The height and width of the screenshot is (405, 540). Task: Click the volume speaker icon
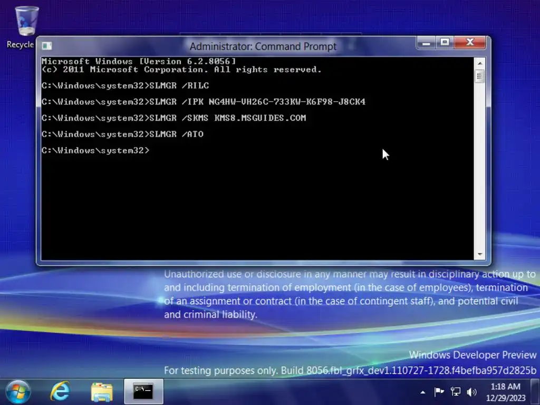tap(471, 392)
